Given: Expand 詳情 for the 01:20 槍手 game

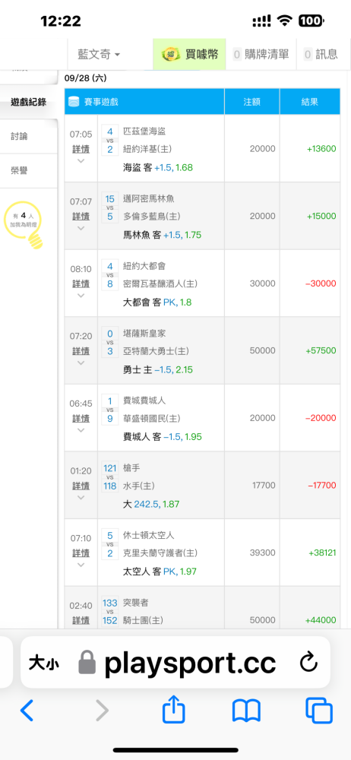Looking at the screenshot, I should click(x=81, y=486).
